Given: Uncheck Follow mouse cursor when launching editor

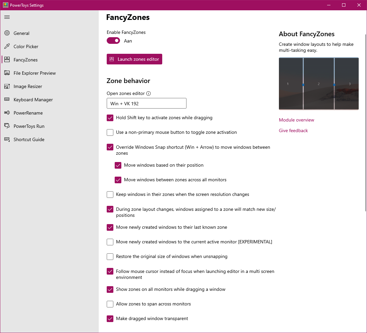Looking at the screenshot, I should (110, 271).
